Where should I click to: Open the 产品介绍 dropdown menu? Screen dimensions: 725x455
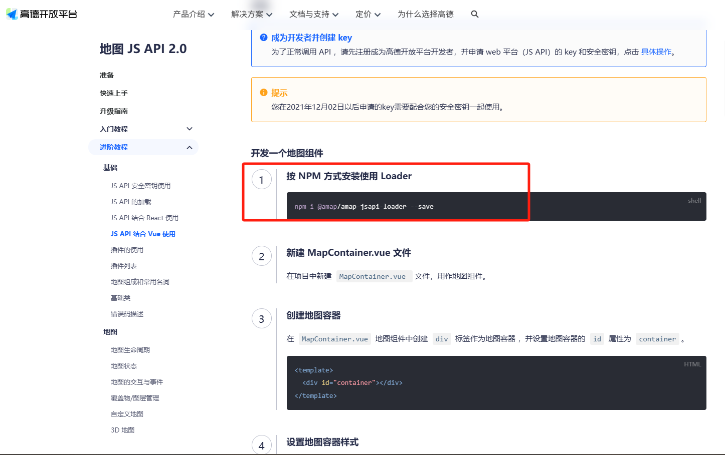[x=194, y=14]
